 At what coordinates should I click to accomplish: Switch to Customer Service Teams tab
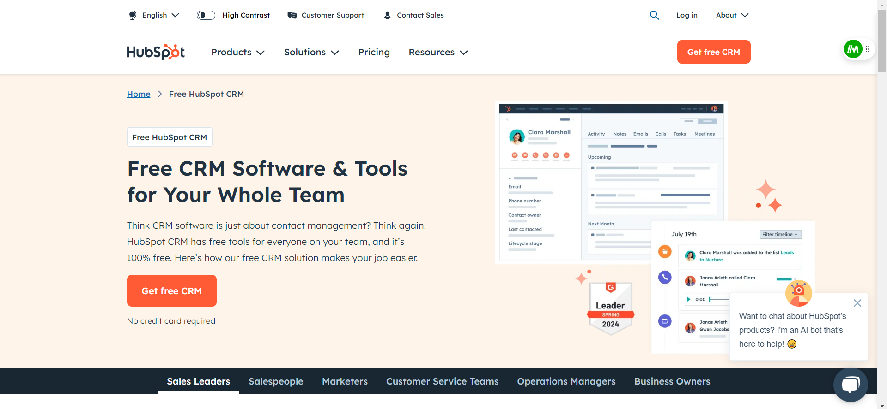[442, 381]
